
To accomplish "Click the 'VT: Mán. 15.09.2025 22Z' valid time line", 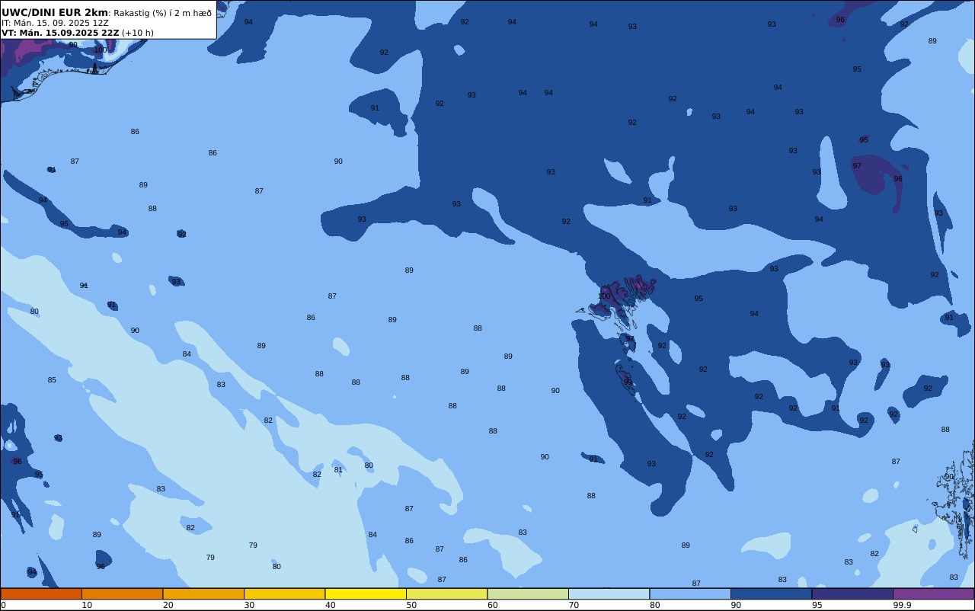I will coord(60,33).
